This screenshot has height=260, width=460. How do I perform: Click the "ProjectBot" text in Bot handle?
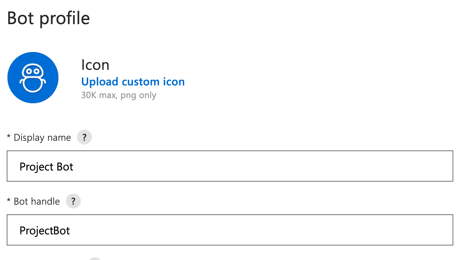(45, 231)
